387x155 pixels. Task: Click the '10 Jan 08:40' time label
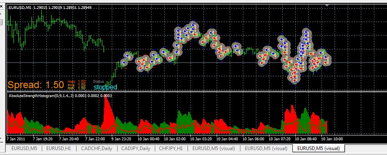click(306, 139)
